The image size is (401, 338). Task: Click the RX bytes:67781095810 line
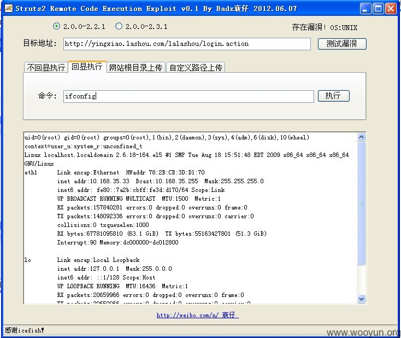pos(162,234)
